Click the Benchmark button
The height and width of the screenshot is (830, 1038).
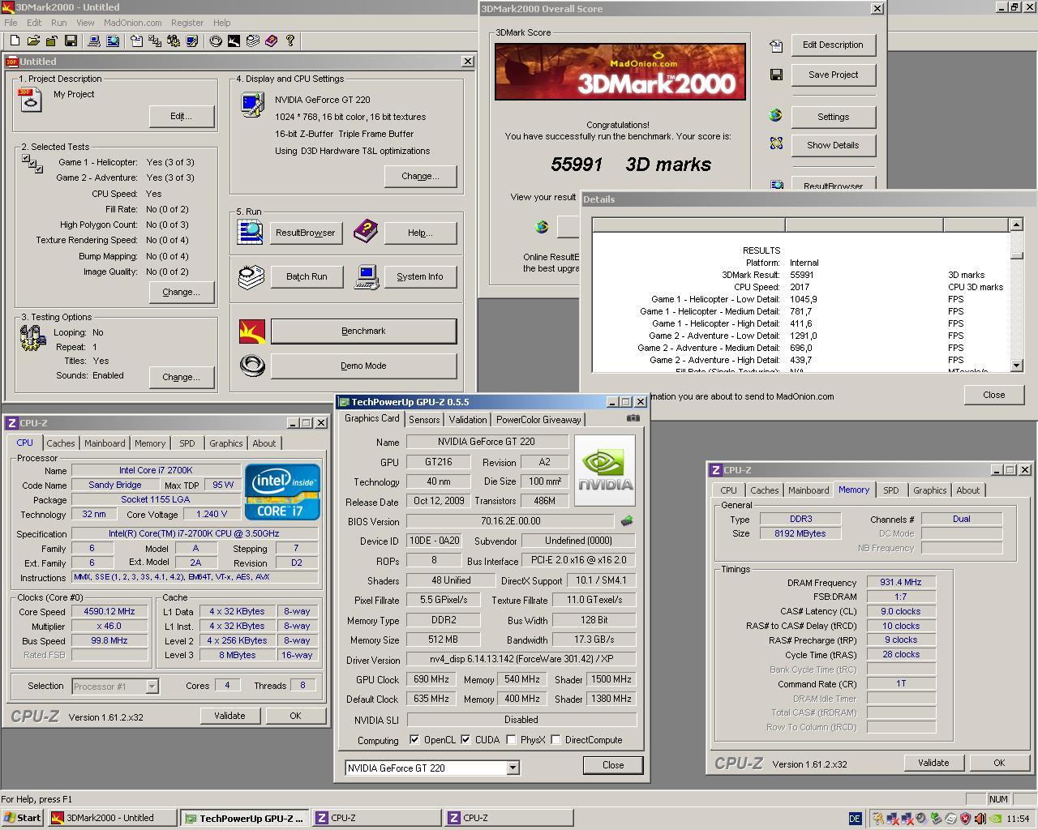[363, 331]
